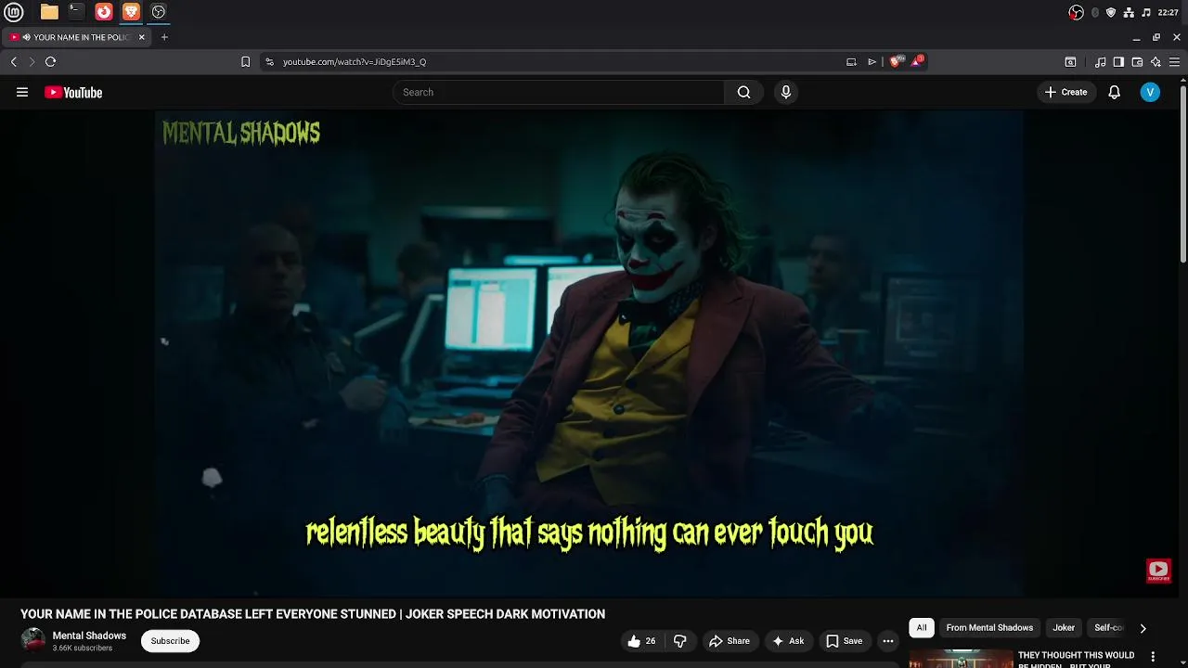Select the From Mental Shadows chip
Viewport: 1188px width, 668px height.
pyautogui.click(x=989, y=628)
